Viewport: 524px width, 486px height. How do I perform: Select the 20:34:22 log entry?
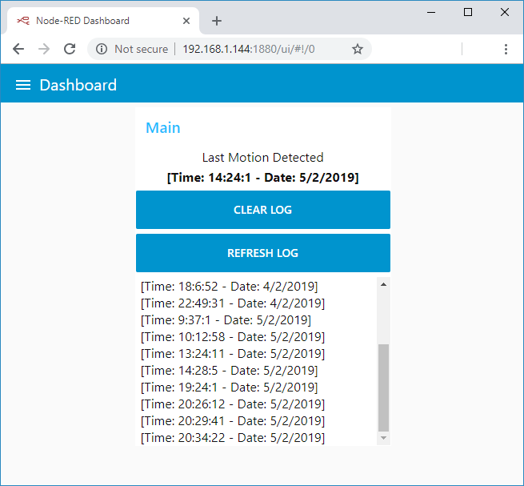233,437
